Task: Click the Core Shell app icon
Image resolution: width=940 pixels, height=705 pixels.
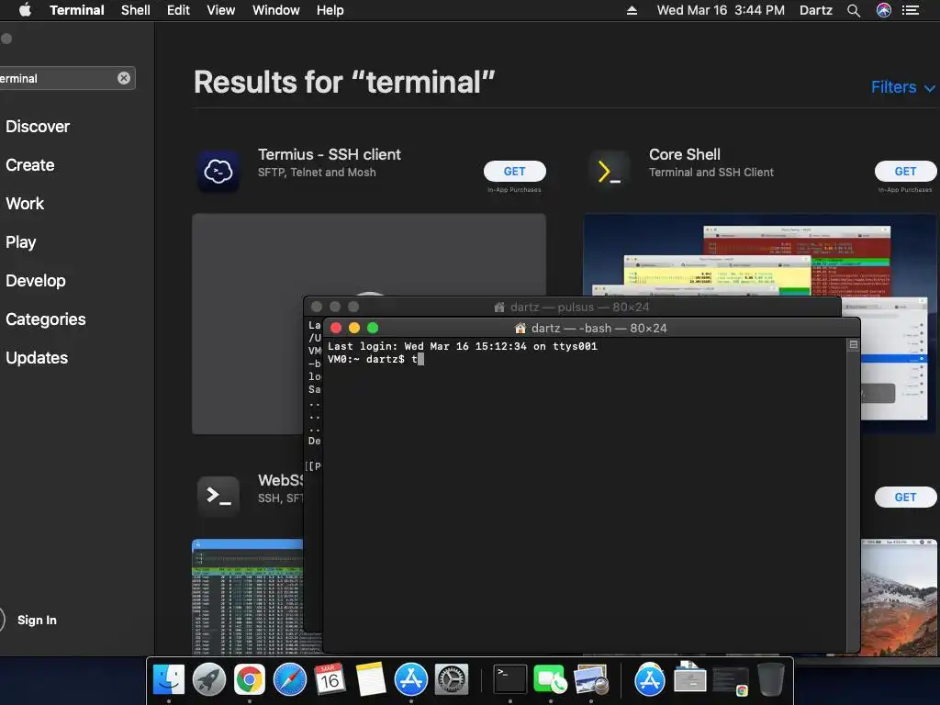Action: coord(610,172)
